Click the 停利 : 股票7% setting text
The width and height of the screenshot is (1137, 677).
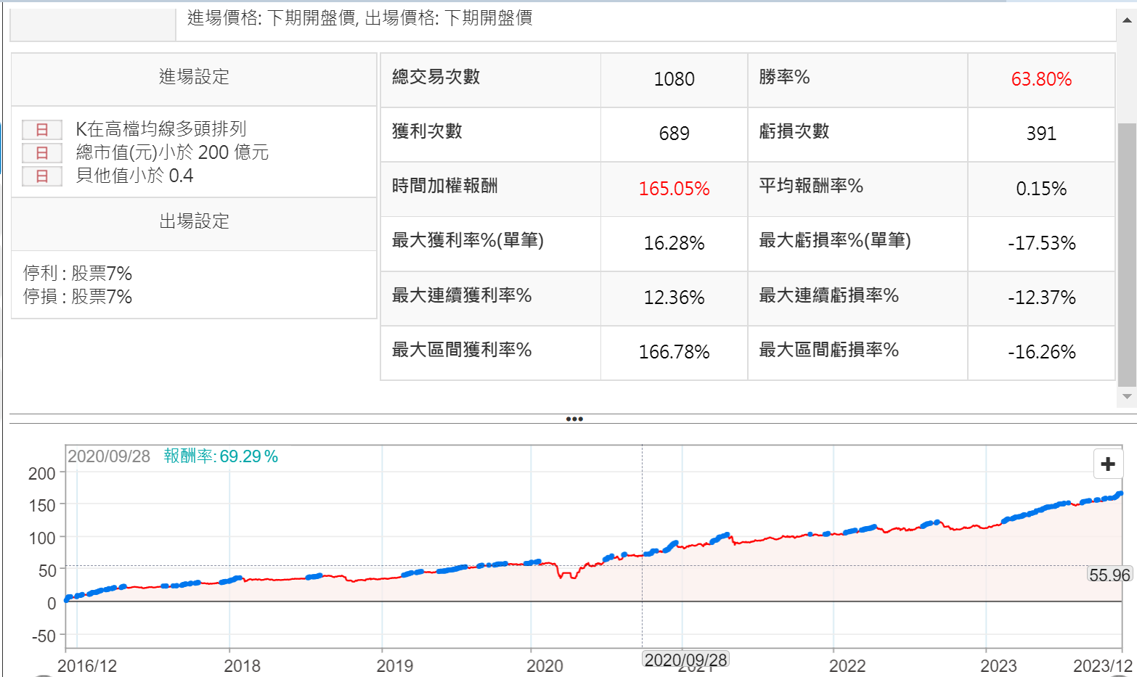78,274
